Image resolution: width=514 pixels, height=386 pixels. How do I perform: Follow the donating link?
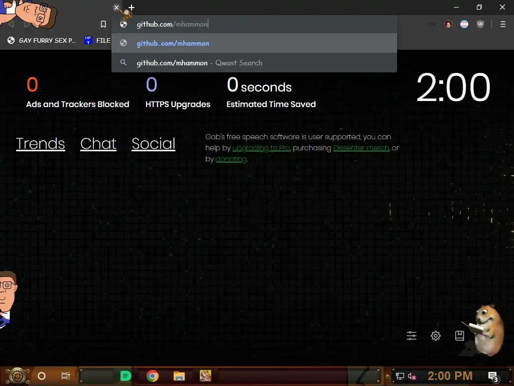pos(231,159)
